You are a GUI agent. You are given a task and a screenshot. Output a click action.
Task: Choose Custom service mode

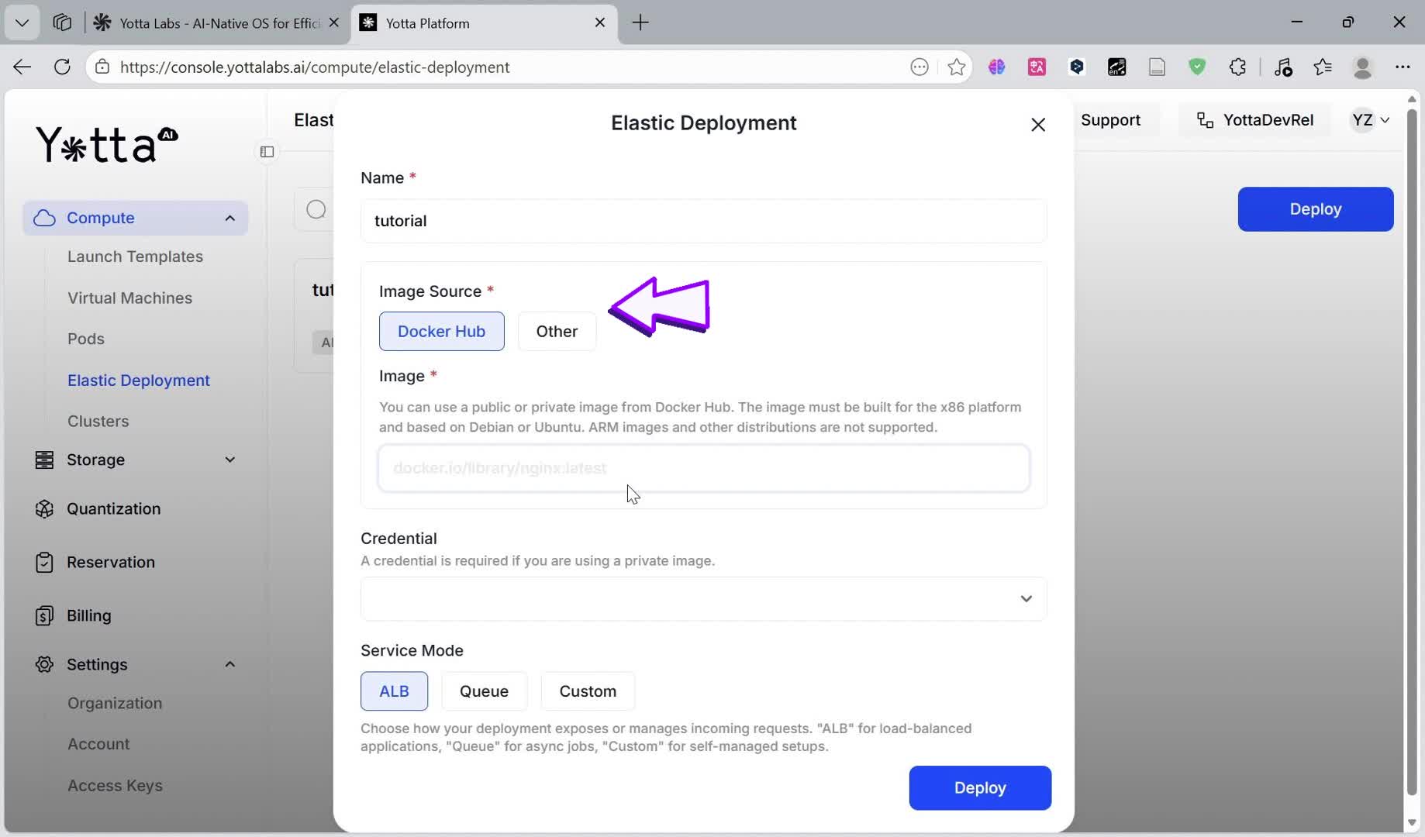(x=588, y=691)
